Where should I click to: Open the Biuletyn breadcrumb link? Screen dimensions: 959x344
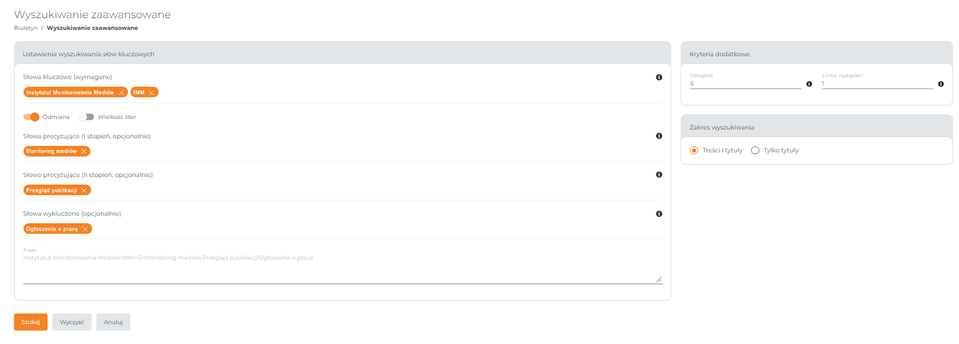(x=26, y=28)
